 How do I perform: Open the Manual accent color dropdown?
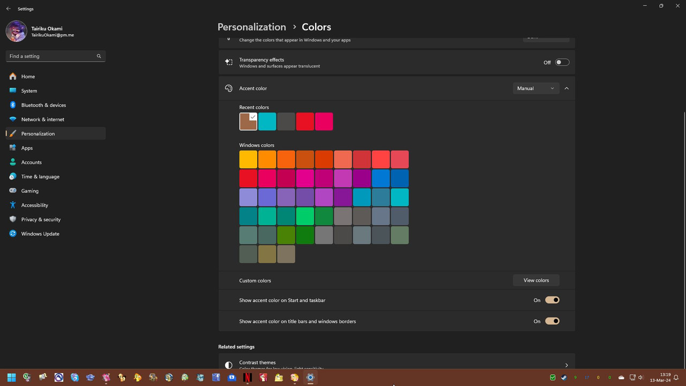536,88
